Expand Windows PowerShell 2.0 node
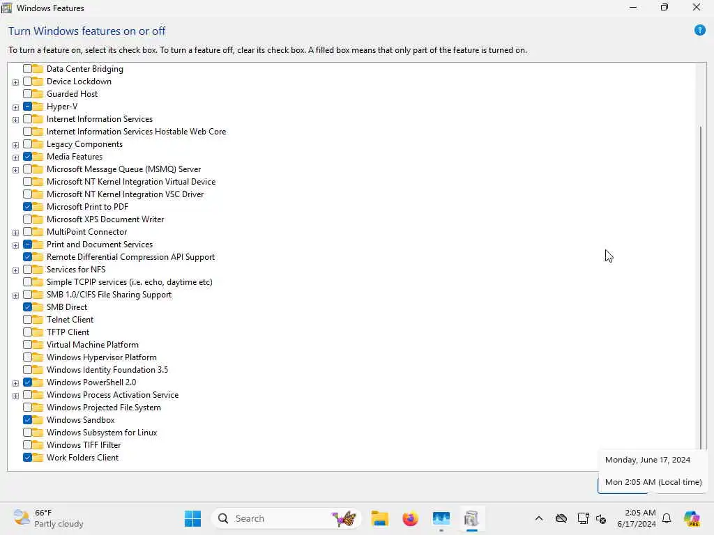The width and height of the screenshot is (714, 535). click(15, 383)
